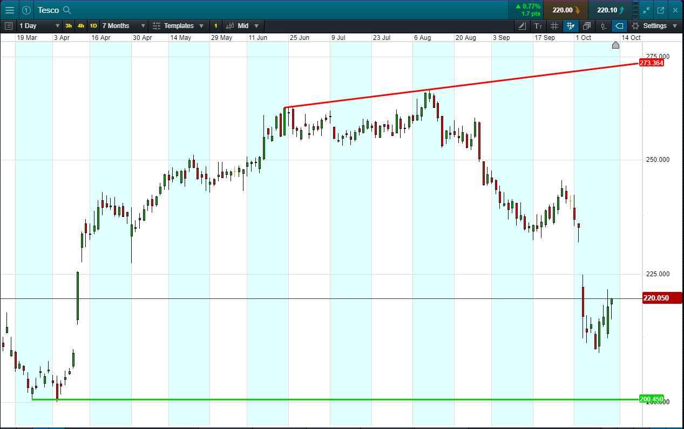Click the 1 Oct date label
684x429 pixels.
(584, 38)
